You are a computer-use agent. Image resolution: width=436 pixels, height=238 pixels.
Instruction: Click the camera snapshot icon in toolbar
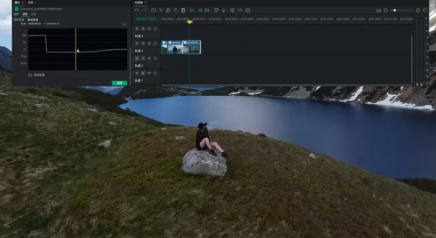click(x=247, y=10)
